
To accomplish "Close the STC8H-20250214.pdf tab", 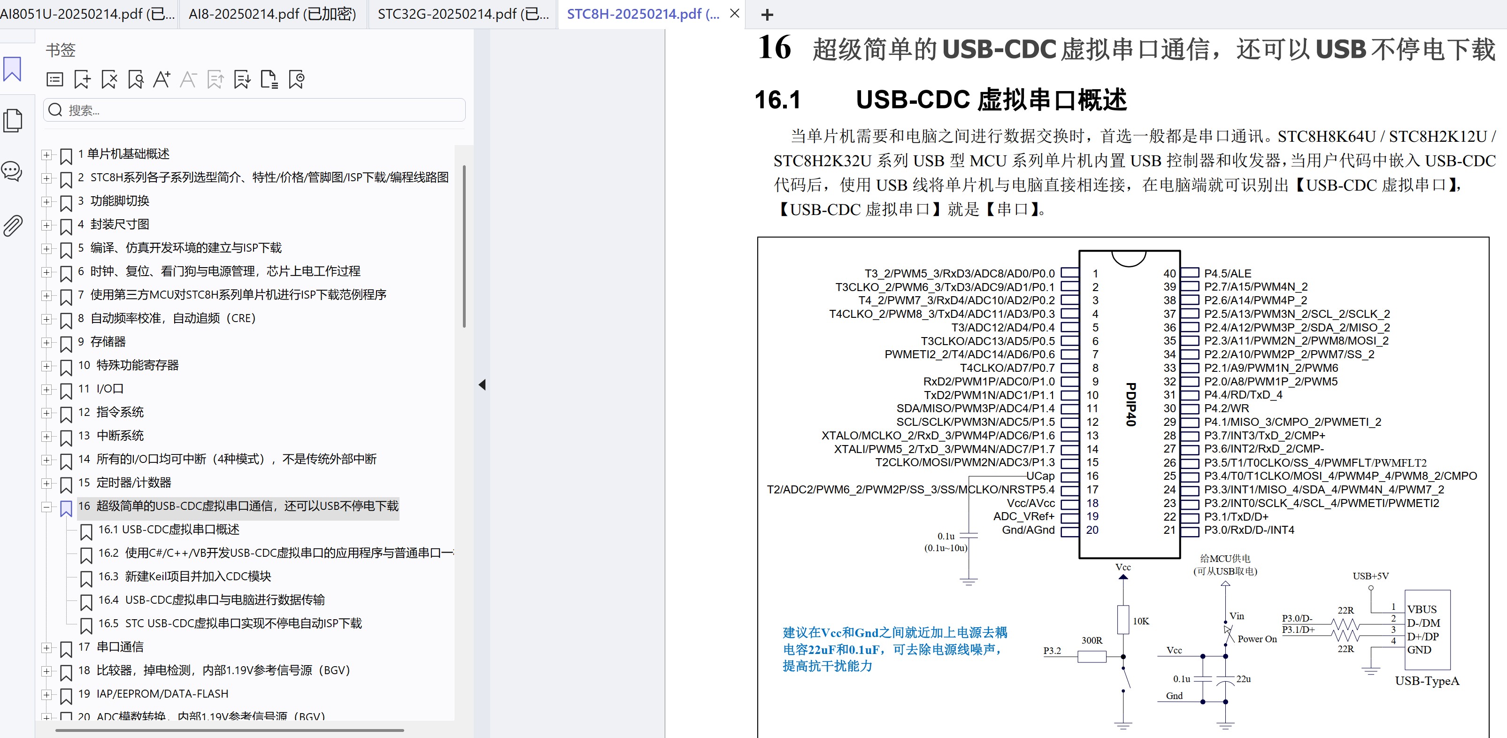I will coord(735,14).
